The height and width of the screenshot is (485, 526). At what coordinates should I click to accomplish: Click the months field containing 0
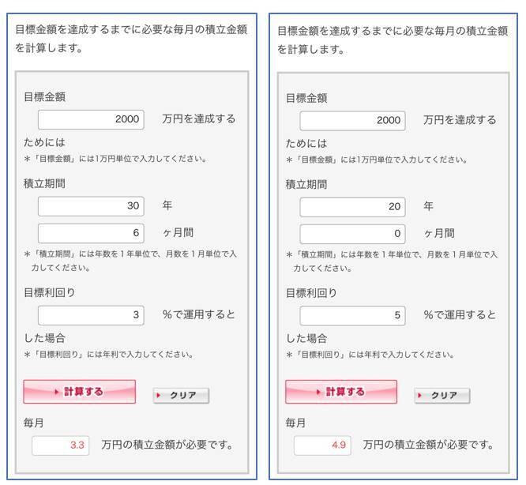click(352, 234)
